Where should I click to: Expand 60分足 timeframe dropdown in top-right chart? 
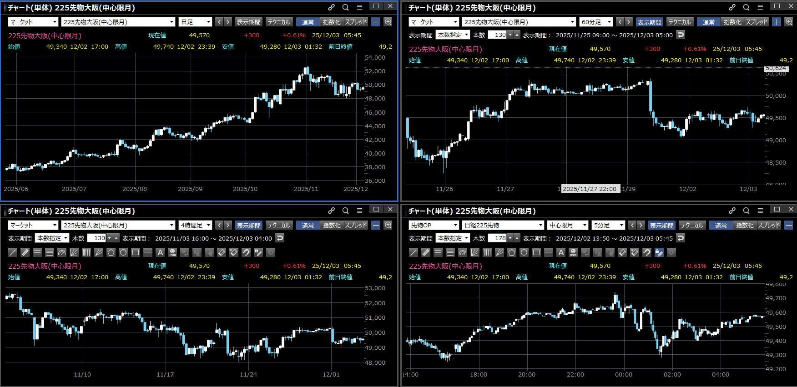(596, 22)
